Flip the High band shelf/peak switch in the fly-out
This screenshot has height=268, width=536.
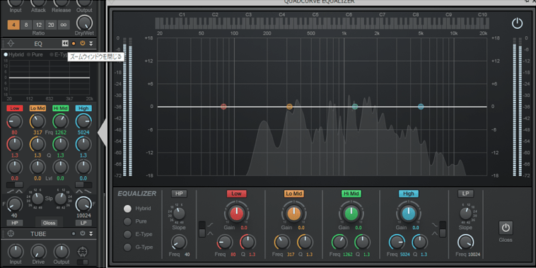pos(443,229)
